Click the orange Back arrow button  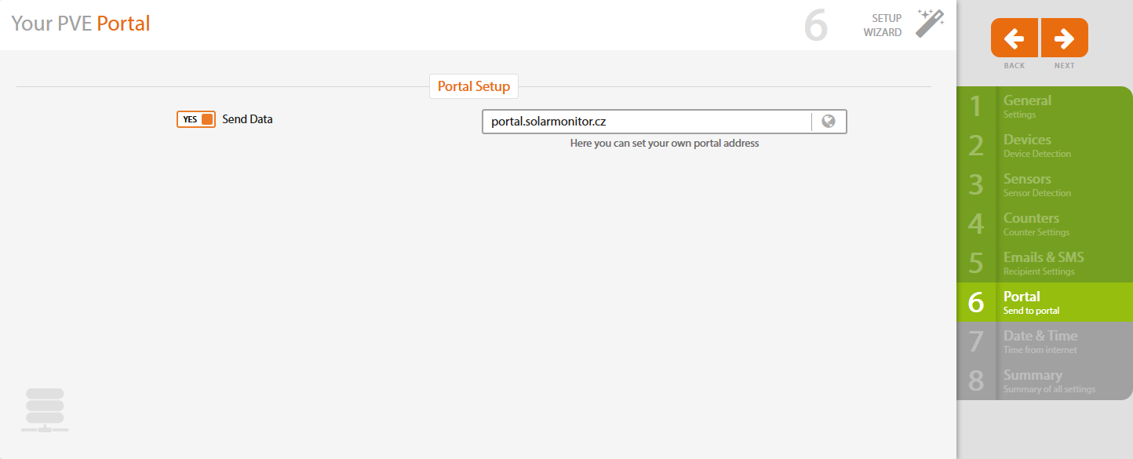click(x=1015, y=38)
